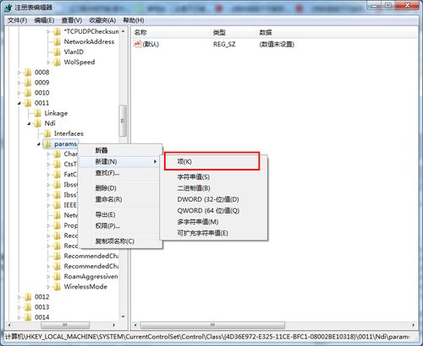423x346 pixels.
Task: Select 权限(P)... in context menu
Action: coord(120,226)
